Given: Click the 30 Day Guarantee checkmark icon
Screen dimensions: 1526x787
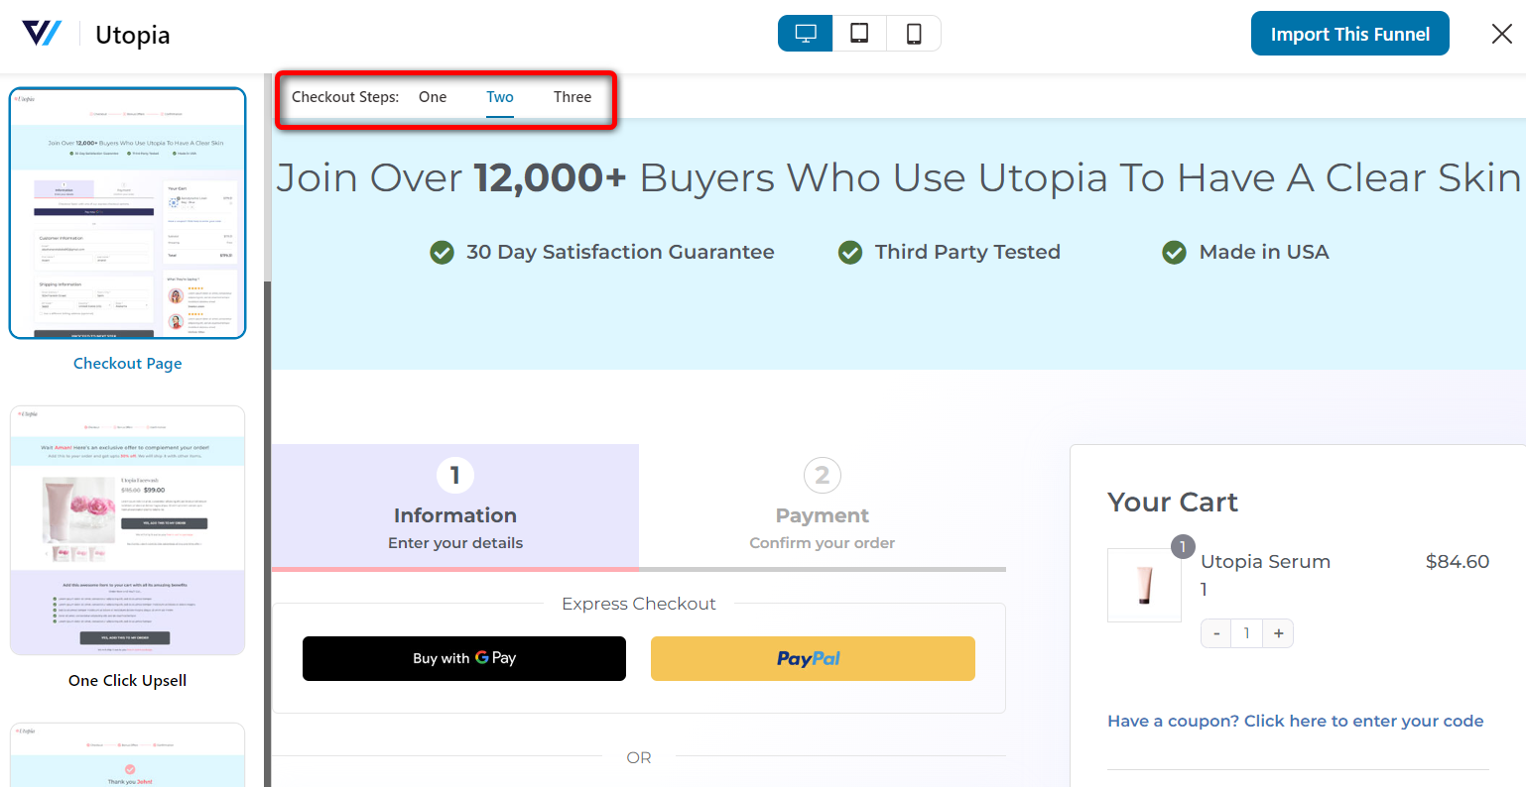Looking at the screenshot, I should click(x=442, y=252).
